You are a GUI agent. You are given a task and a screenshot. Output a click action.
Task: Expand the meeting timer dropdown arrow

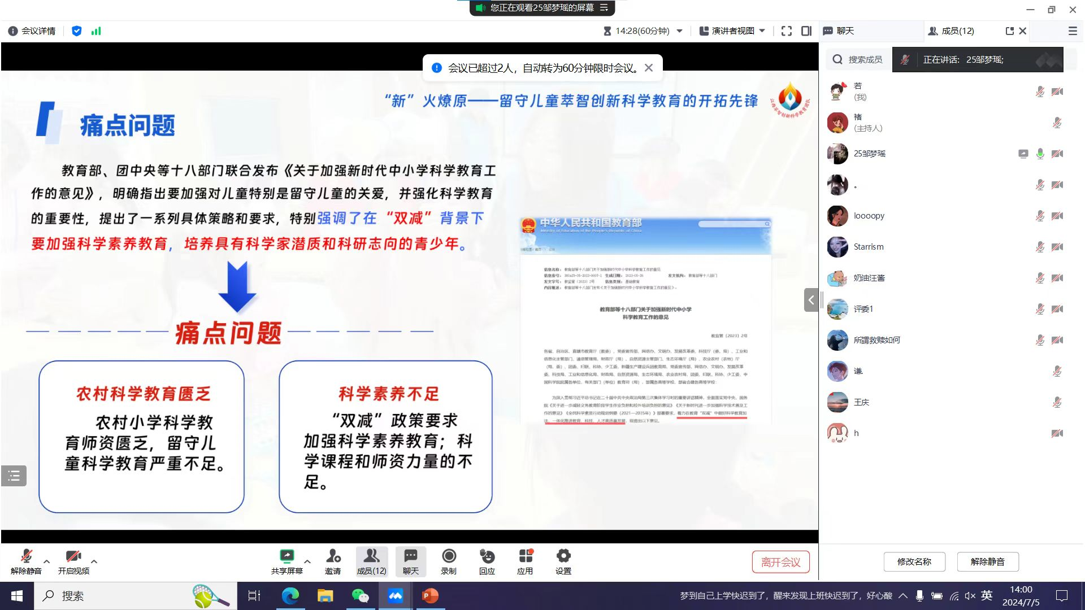tap(680, 31)
